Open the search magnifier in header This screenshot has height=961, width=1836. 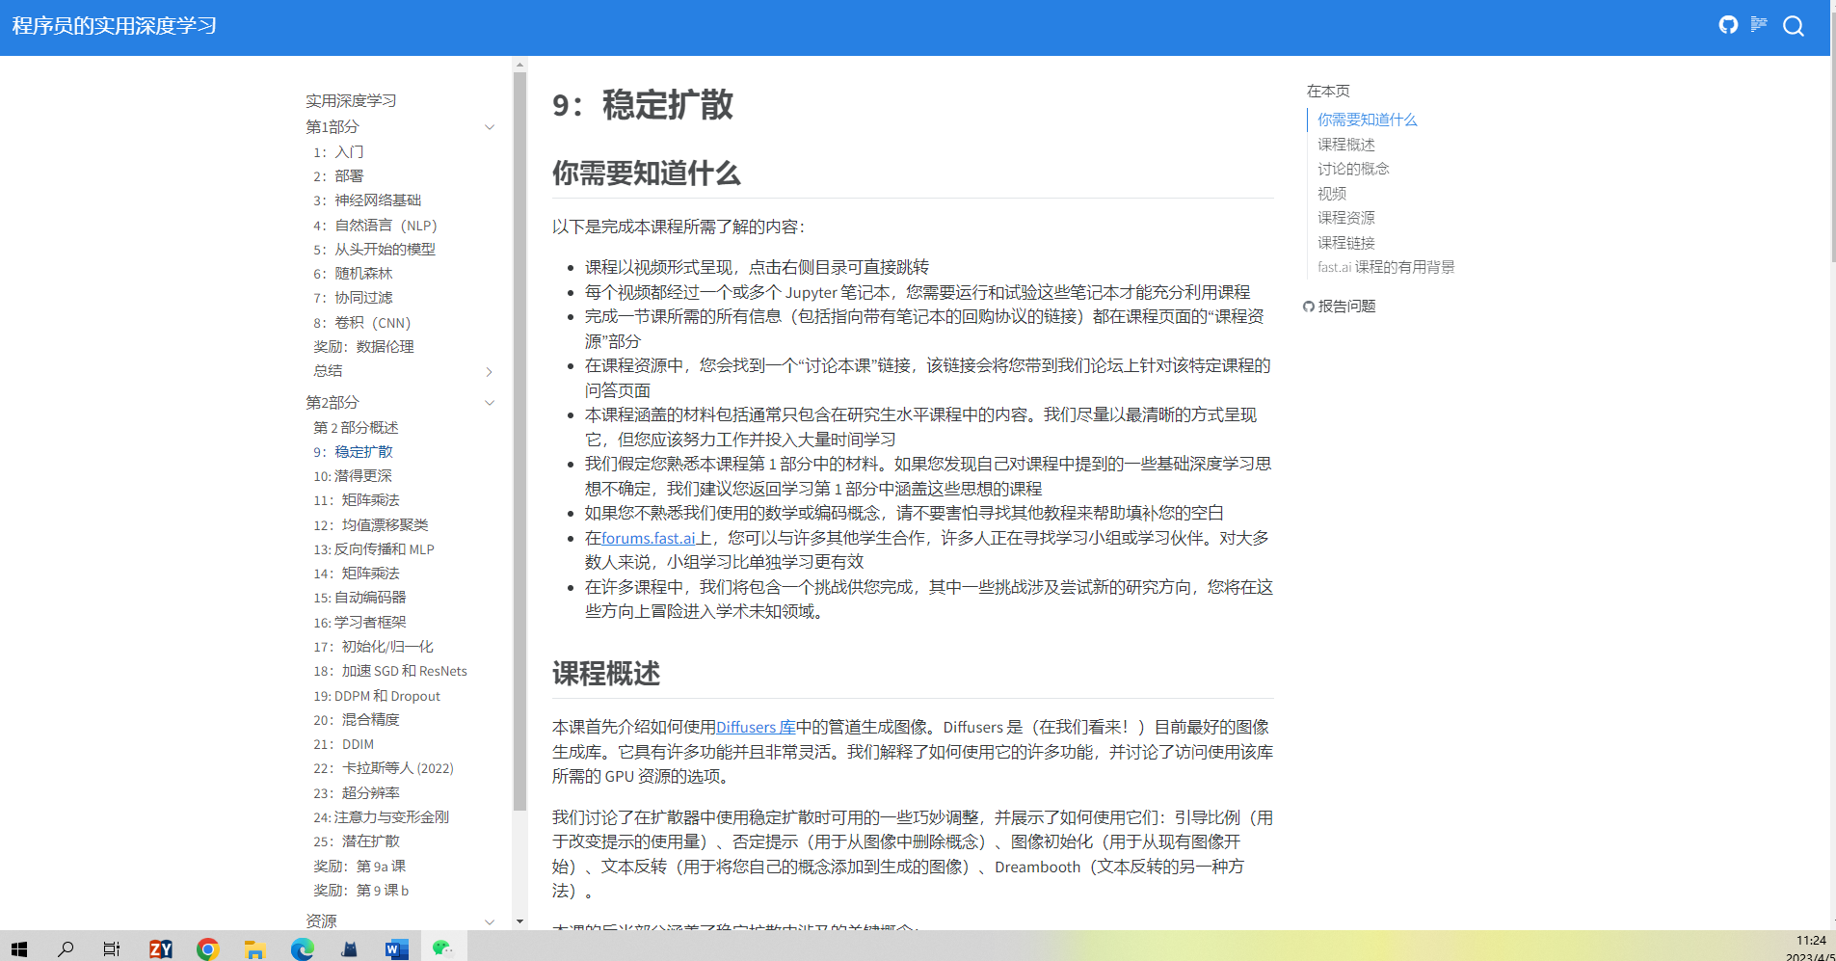pos(1794,26)
